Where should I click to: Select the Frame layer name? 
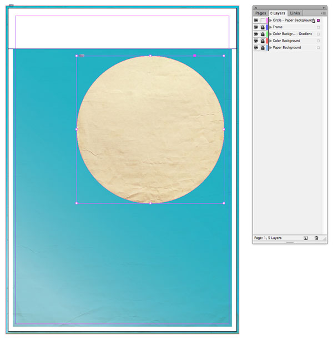(277, 27)
